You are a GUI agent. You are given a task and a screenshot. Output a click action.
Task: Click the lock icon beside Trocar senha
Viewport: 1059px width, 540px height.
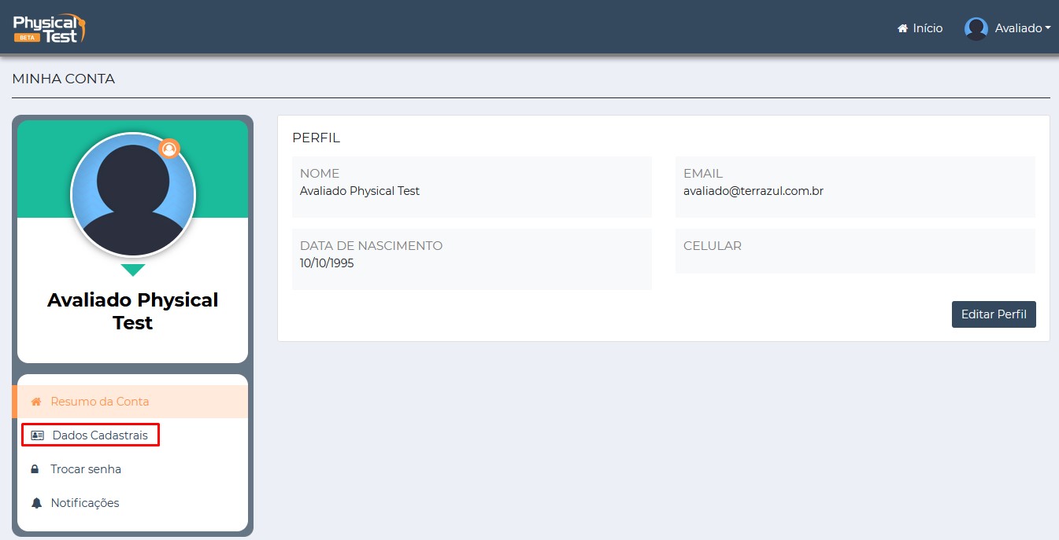[x=35, y=469]
